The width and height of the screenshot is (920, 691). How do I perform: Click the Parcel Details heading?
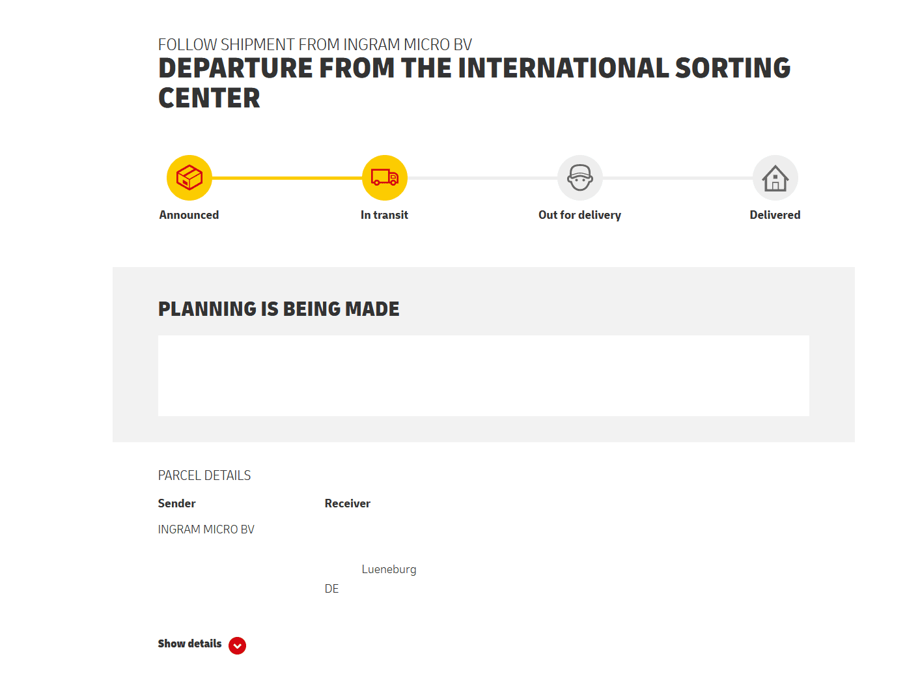204,475
